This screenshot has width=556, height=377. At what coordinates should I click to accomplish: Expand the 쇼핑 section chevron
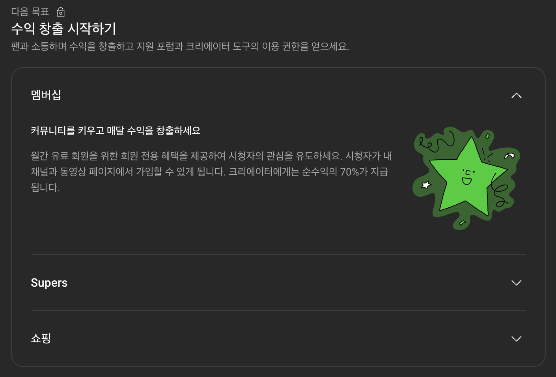pyautogui.click(x=516, y=339)
